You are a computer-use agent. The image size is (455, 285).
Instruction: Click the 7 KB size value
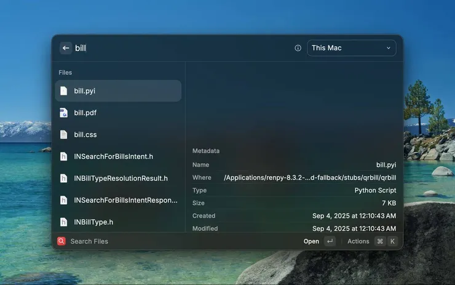coord(389,203)
